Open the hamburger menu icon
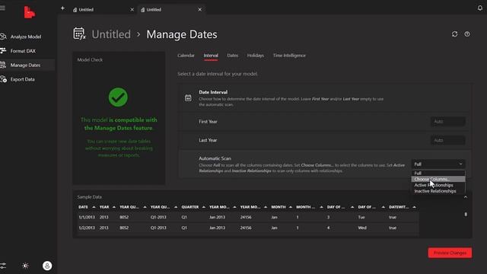 click(3, 8)
